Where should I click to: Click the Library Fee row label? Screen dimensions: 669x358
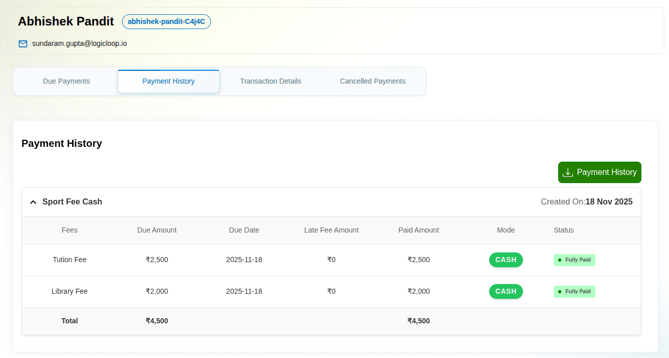(69, 291)
